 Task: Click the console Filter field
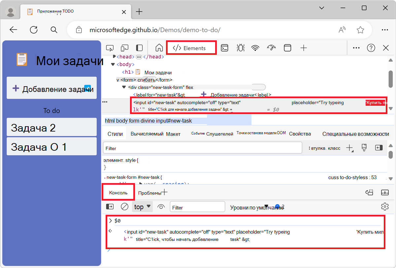pos(197,207)
